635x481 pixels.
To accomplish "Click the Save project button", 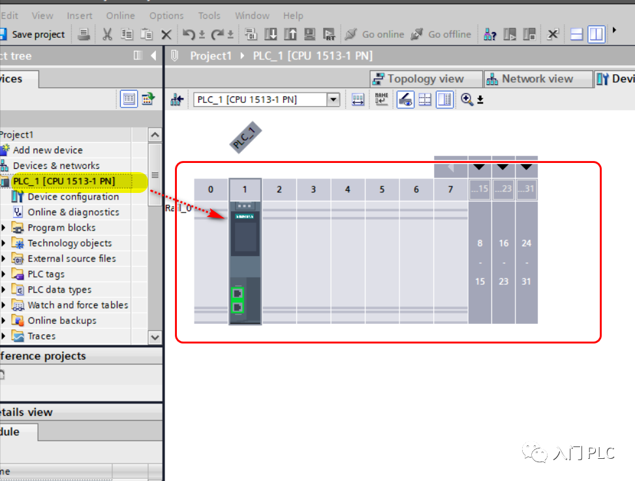I will (33, 35).
